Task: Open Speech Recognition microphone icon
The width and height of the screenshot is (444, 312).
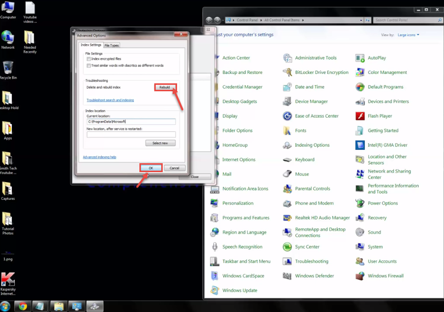Action: tap(215, 247)
